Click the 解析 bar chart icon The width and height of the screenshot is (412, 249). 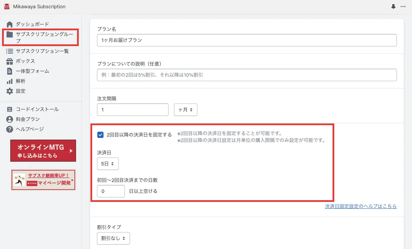[10, 81]
